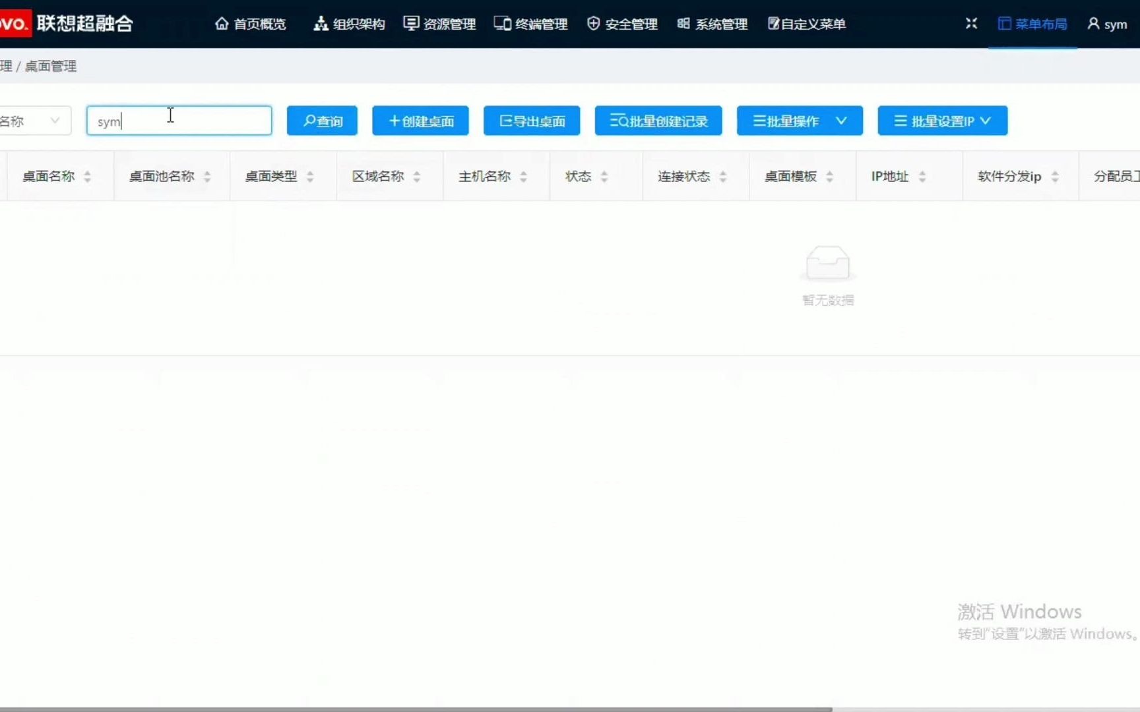The width and height of the screenshot is (1140, 712).
Task: Open the 首页概览 menu
Action: point(250,24)
